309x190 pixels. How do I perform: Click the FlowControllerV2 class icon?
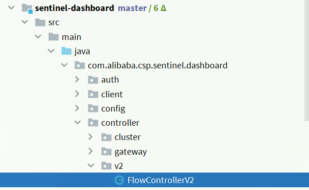click(120, 180)
